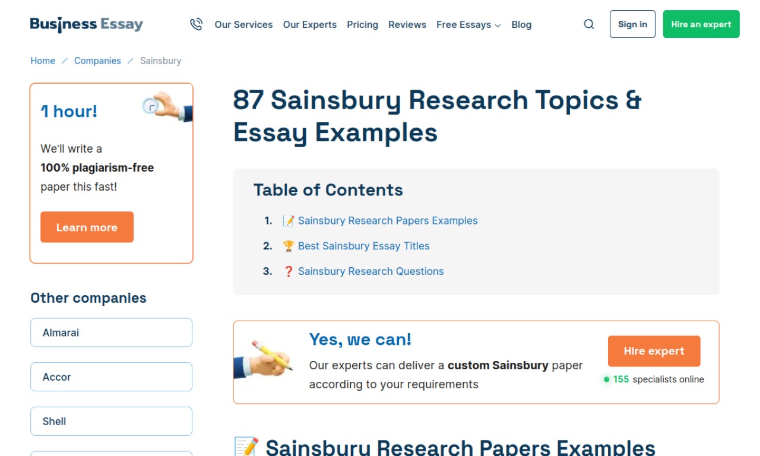Viewport: 760px width, 456px height.
Task: Go to Pricing page
Action: point(362,24)
